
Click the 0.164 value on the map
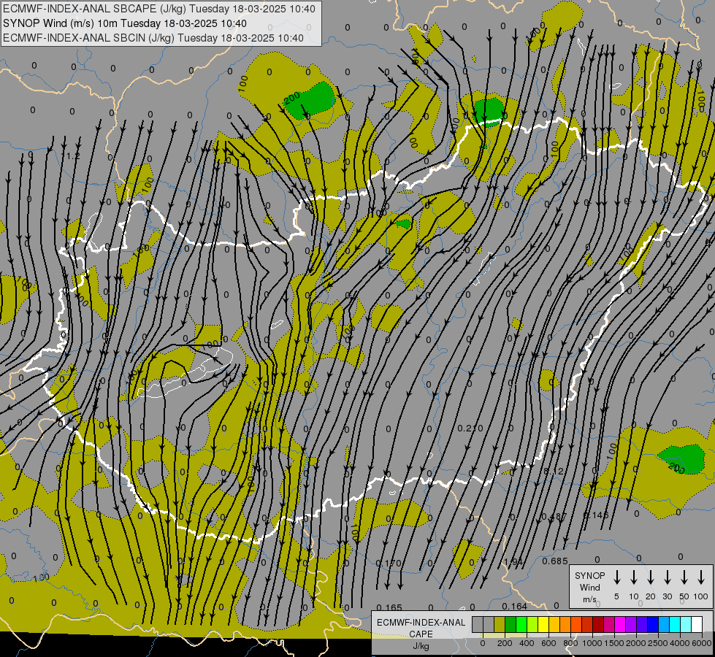pos(514,606)
